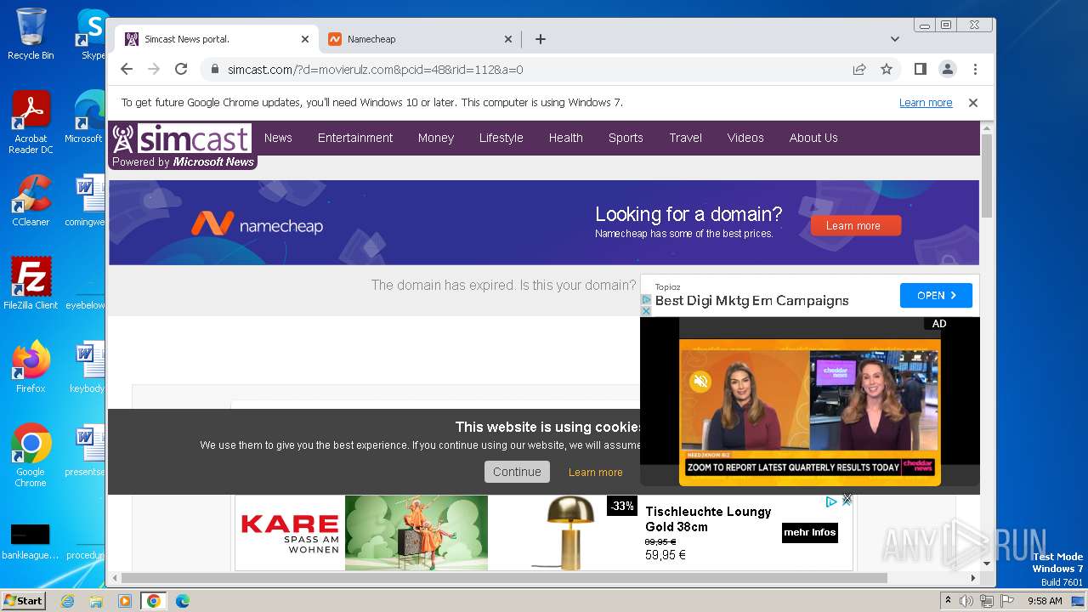The width and height of the screenshot is (1088, 612).
Task: Open the Chrome profile avatar
Action: 947,69
